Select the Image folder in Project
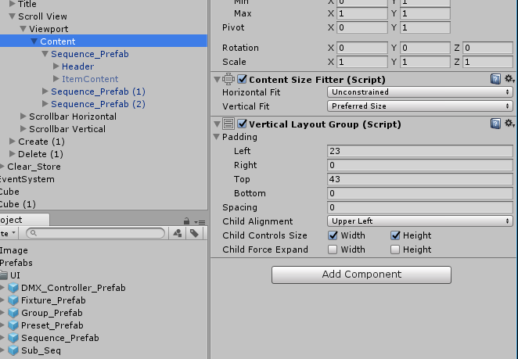Screen dimensions: 518x359 (x=14, y=250)
